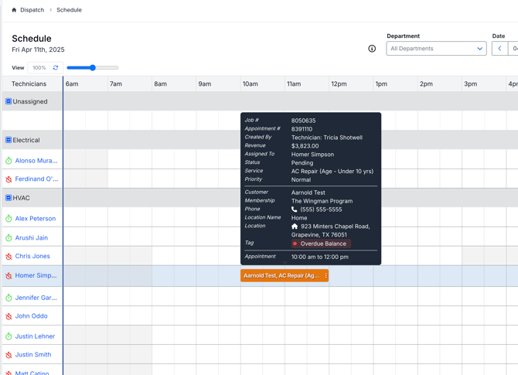Collapse the Electrical technician group
This screenshot has width=518, height=375.
[x=9, y=140]
